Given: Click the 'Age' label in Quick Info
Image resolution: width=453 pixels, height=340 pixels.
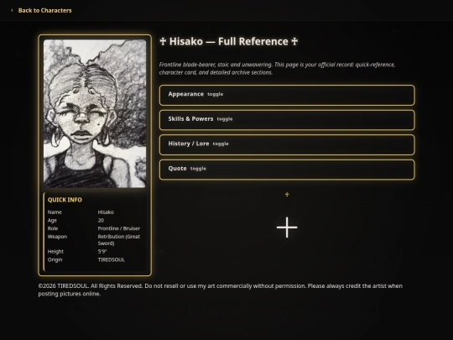Looking at the screenshot, I should coord(52,220).
